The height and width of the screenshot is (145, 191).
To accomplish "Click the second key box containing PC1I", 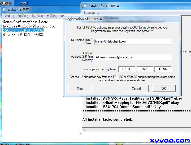I will coord(145,69).
